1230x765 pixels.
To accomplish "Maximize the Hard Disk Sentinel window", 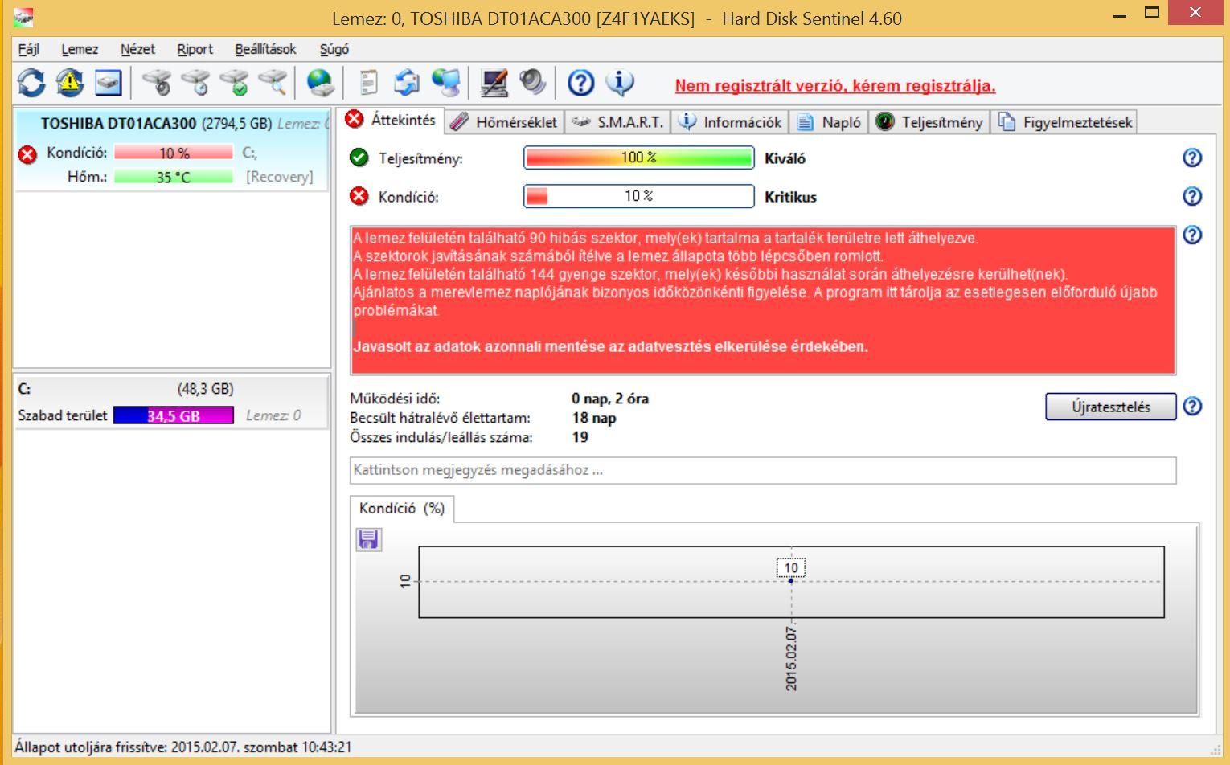I will [x=1152, y=13].
